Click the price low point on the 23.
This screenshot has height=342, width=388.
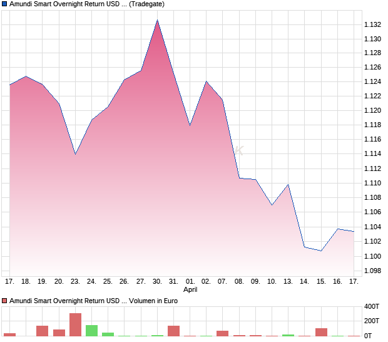pos(75,154)
